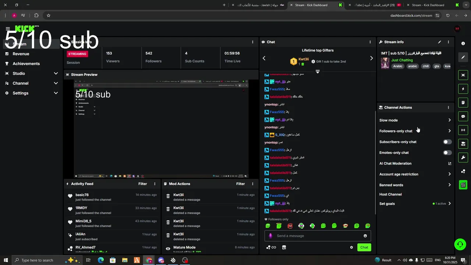
Task: Expand Followers-only chat options
Action: click(x=450, y=131)
